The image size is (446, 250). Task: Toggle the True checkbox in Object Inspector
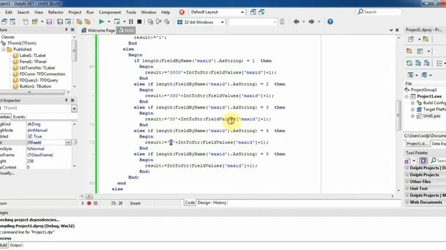[30, 136]
